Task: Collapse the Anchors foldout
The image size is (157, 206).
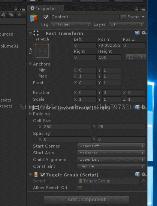Action: (30, 64)
